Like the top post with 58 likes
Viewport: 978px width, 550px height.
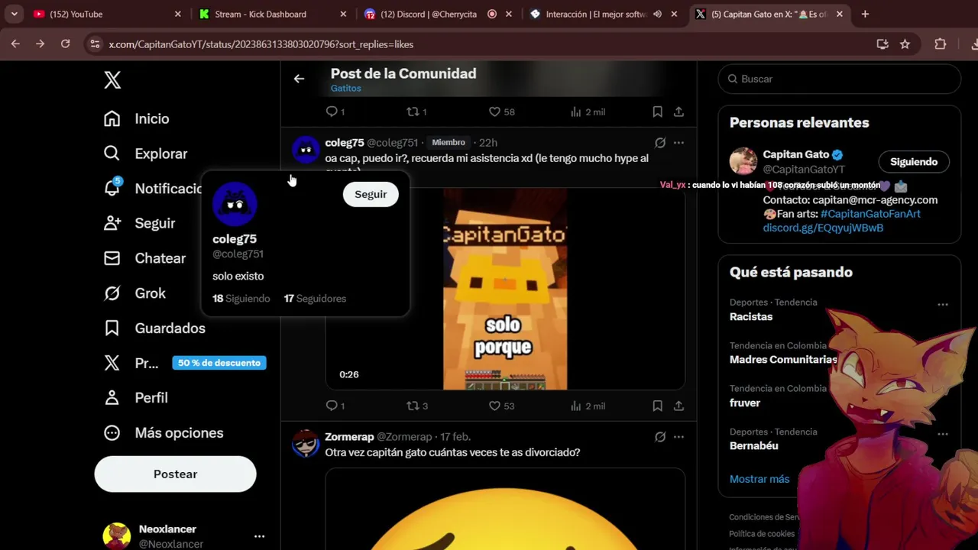(x=494, y=112)
